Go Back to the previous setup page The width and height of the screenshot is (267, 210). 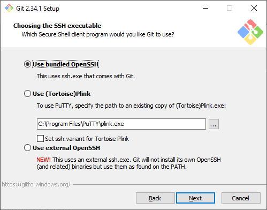click(155, 198)
